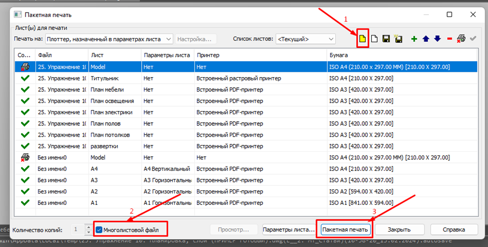
Task: Select the Титульник sheet name cell
Action: [115, 78]
